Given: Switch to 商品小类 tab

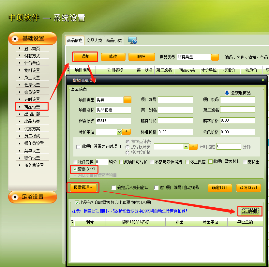Looking at the screenshot, I should tap(114, 40).
